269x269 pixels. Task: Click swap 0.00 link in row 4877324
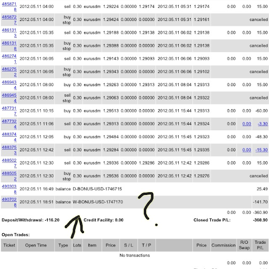tap(246, 124)
